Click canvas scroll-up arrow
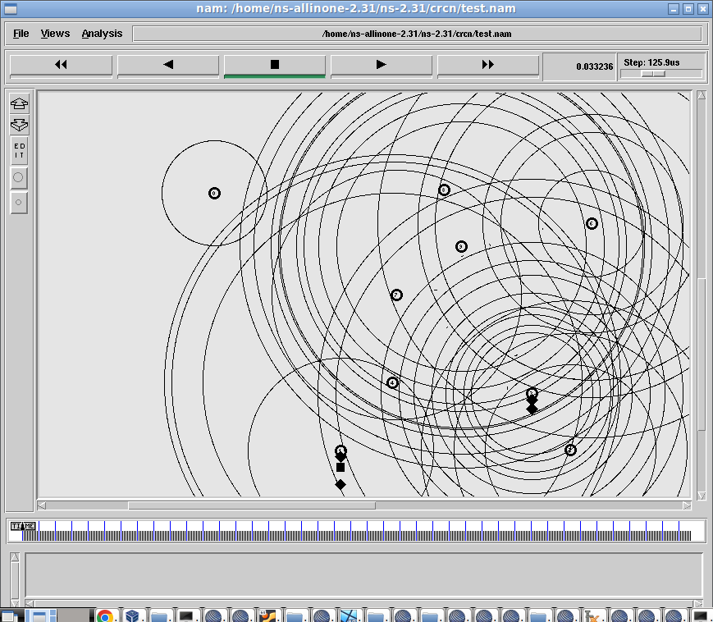The width and height of the screenshot is (713, 622). [702, 95]
